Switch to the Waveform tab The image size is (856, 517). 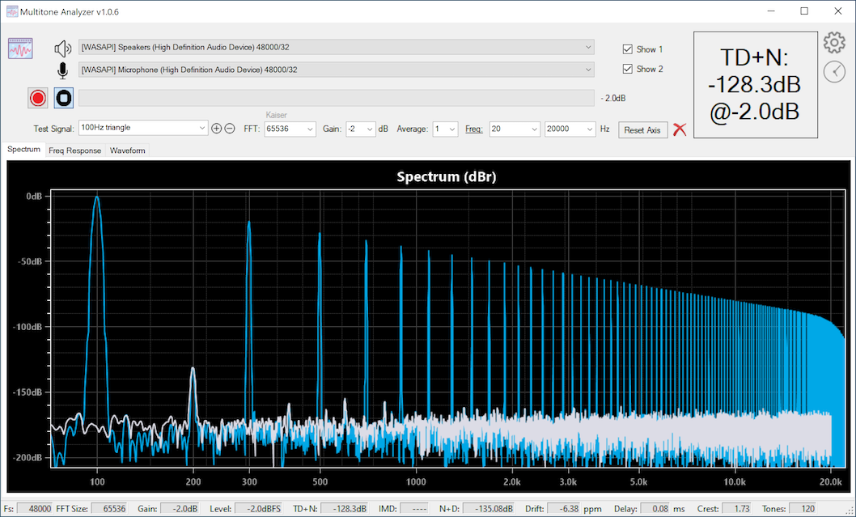[x=128, y=150]
